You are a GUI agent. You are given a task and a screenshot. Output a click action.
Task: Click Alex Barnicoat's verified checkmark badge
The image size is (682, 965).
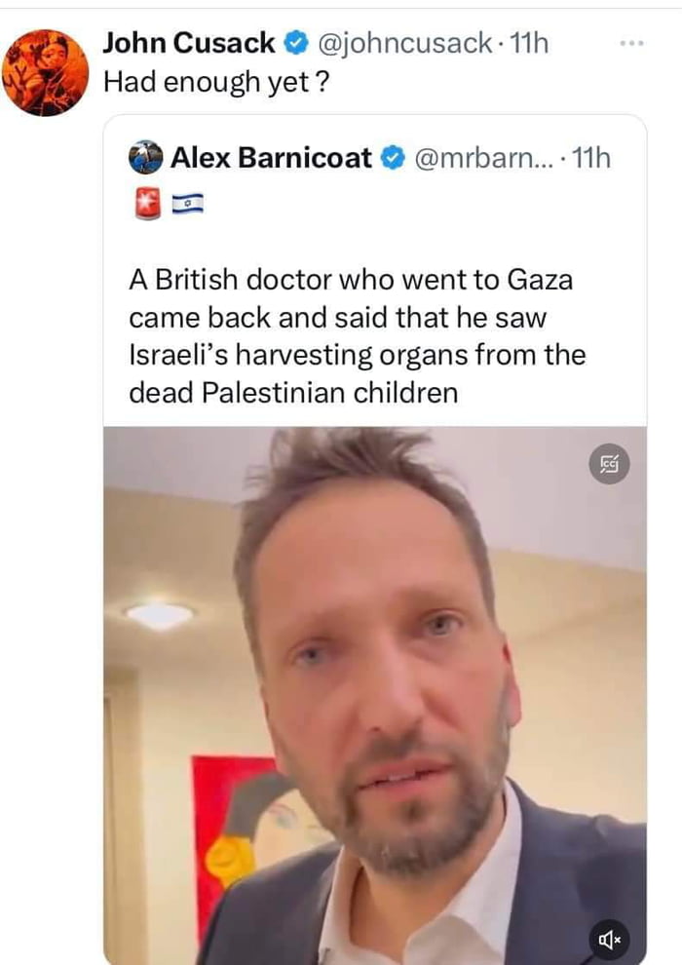point(392,158)
